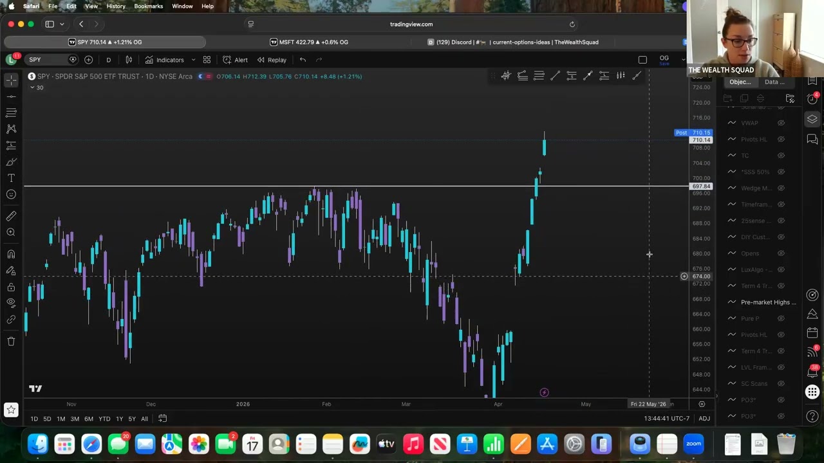The height and width of the screenshot is (463, 824).
Task: Open the Fibonacci retracement tools group
Action: click(x=11, y=113)
